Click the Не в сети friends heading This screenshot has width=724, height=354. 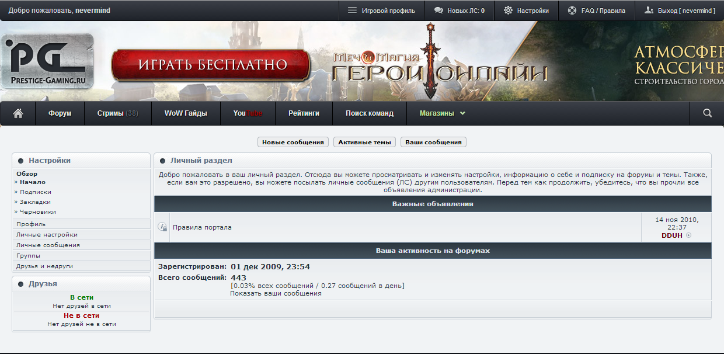click(x=82, y=315)
